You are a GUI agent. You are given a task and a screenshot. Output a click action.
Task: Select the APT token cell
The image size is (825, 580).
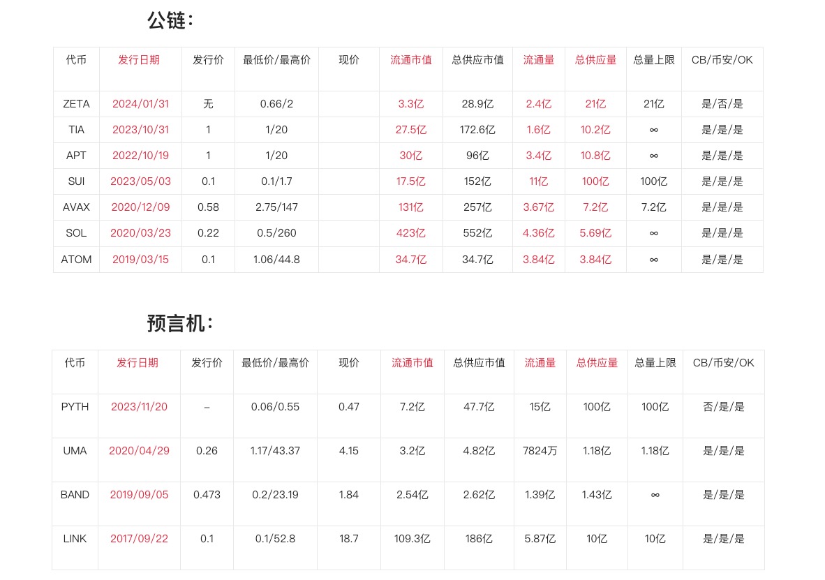[x=76, y=155]
